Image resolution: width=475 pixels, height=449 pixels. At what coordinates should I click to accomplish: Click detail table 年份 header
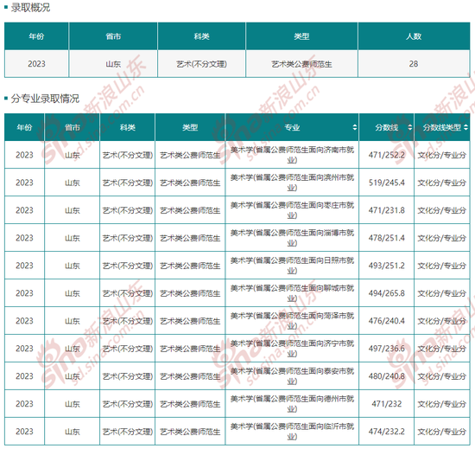coord(24,127)
